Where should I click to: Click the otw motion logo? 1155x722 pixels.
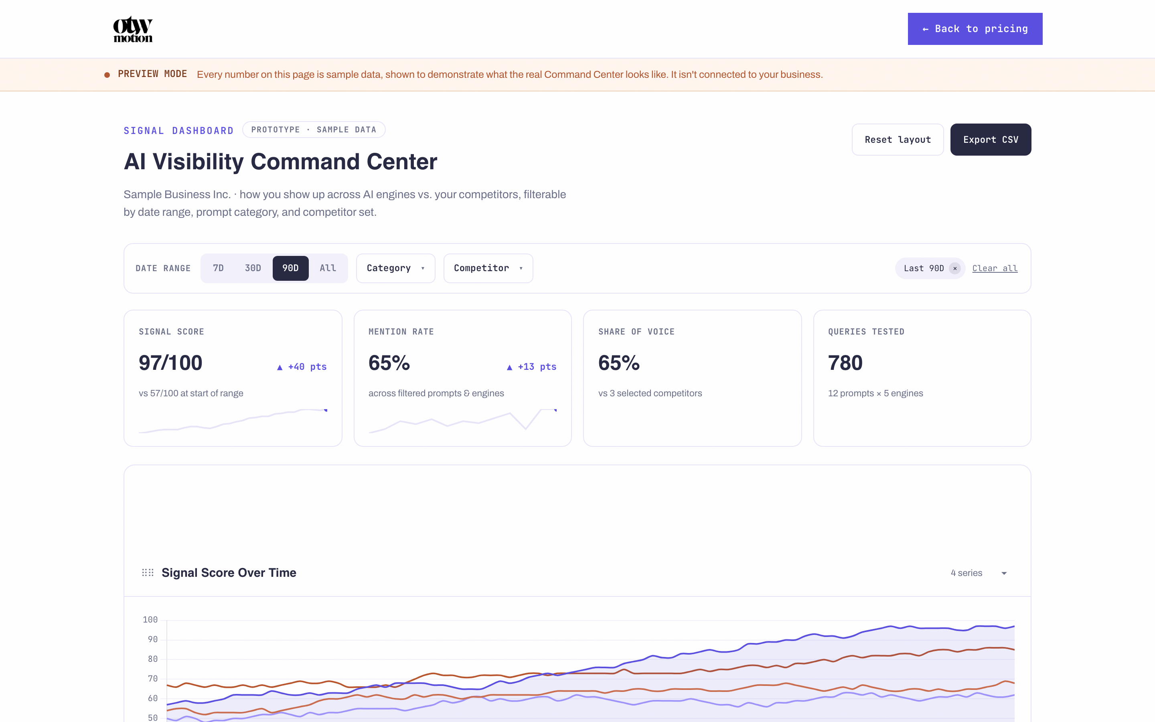coord(133,29)
